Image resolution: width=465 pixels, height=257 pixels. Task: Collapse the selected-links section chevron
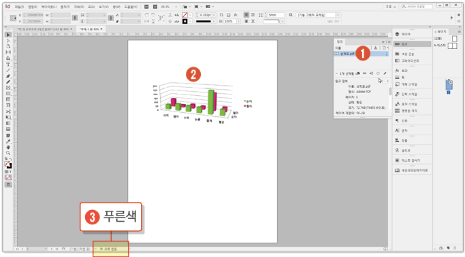coord(336,73)
